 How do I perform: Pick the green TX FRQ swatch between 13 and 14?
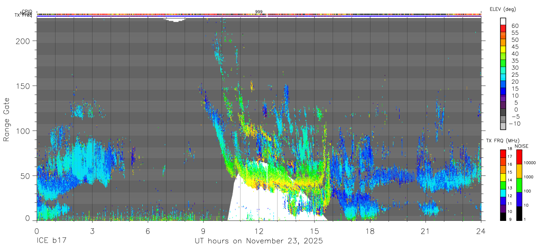click(503, 185)
